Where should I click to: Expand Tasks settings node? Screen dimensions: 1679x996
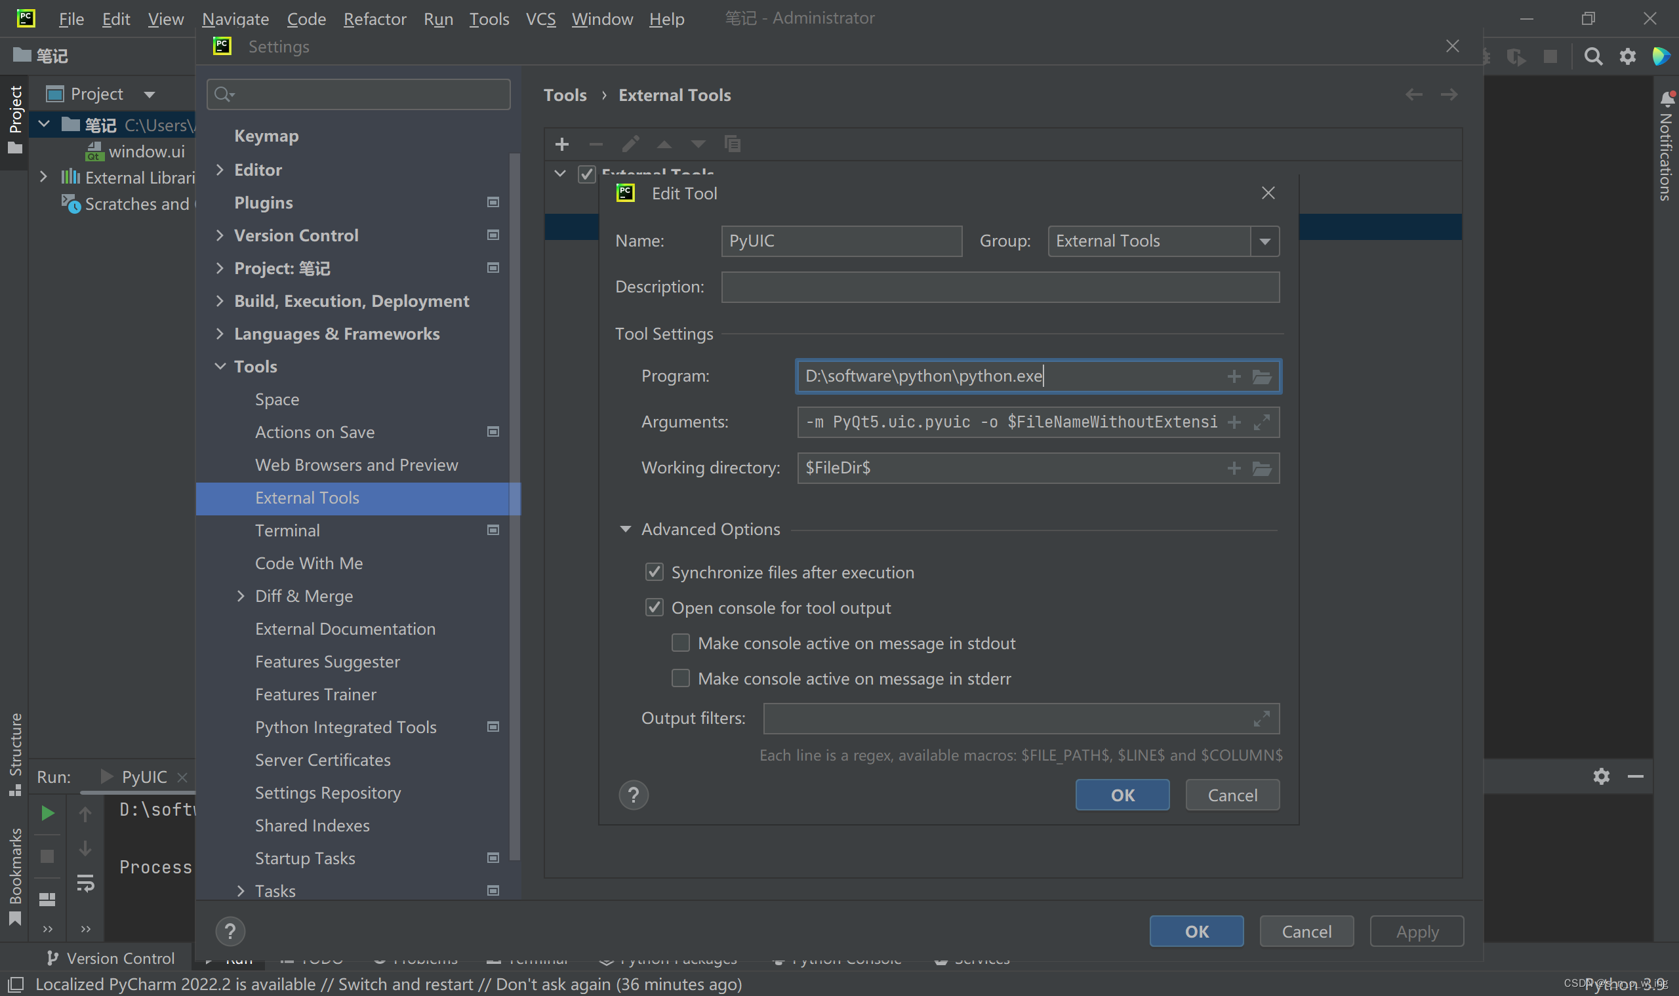(241, 890)
